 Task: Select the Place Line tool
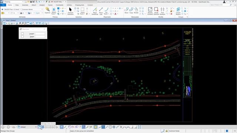(101, 11)
